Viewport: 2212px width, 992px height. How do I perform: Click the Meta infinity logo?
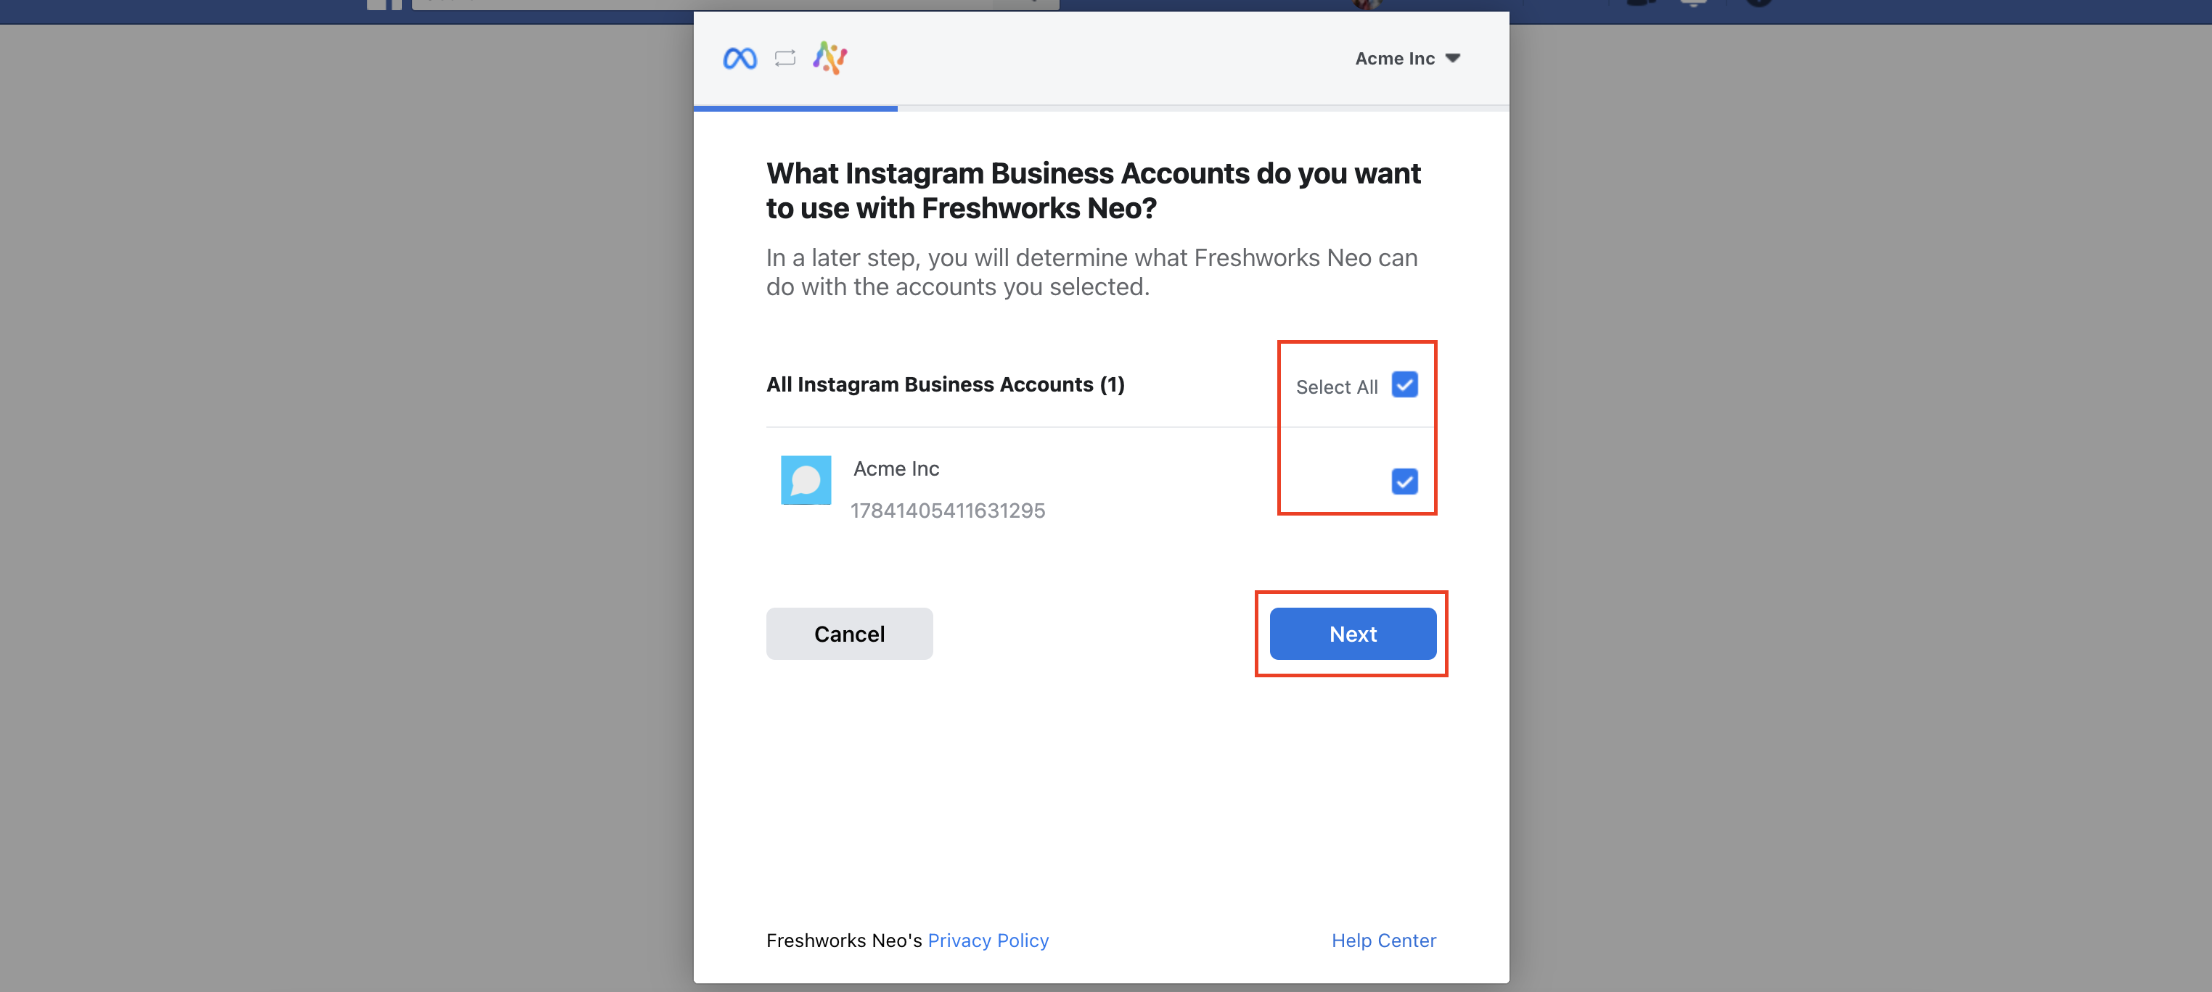click(740, 58)
